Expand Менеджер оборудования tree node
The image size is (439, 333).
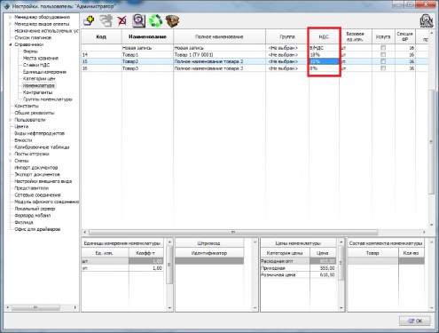click(10, 17)
